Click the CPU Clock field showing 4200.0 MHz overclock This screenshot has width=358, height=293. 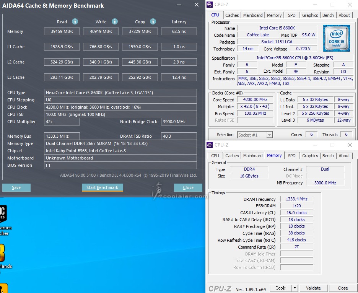coord(120,107)
